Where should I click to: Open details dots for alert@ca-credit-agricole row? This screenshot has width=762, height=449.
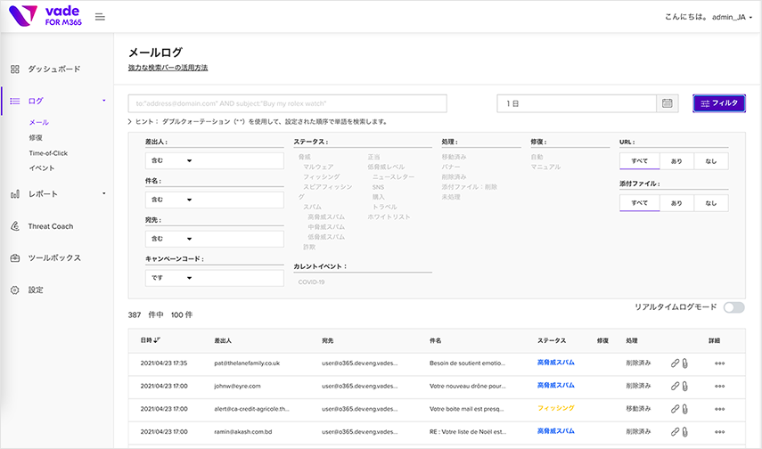pos(720,409)
